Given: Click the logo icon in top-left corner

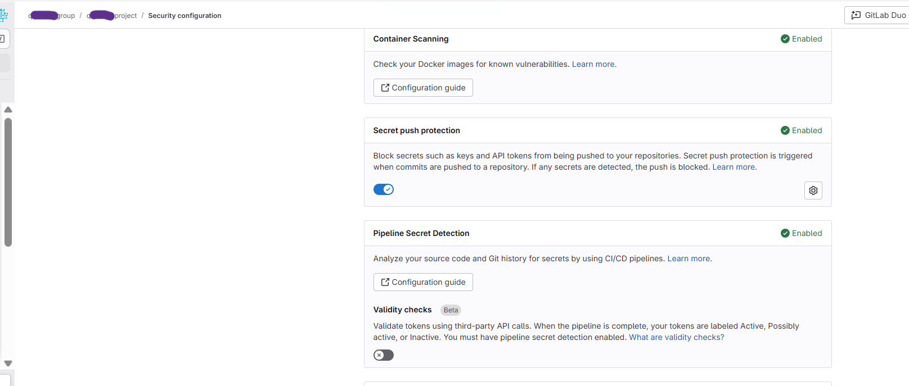Looking at the screenshot, I should tap(3, 15).
